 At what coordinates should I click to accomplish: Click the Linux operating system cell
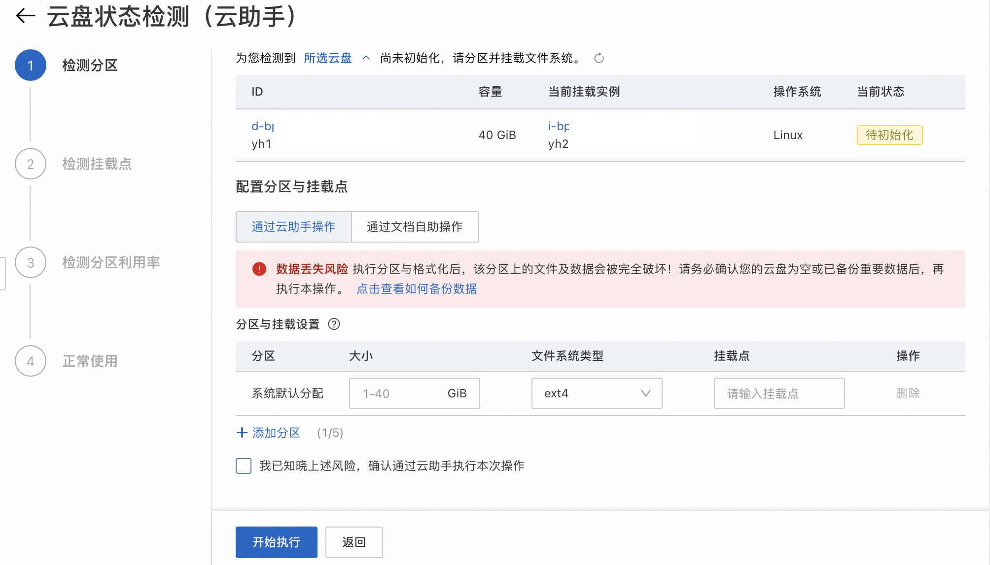[788, 135]
